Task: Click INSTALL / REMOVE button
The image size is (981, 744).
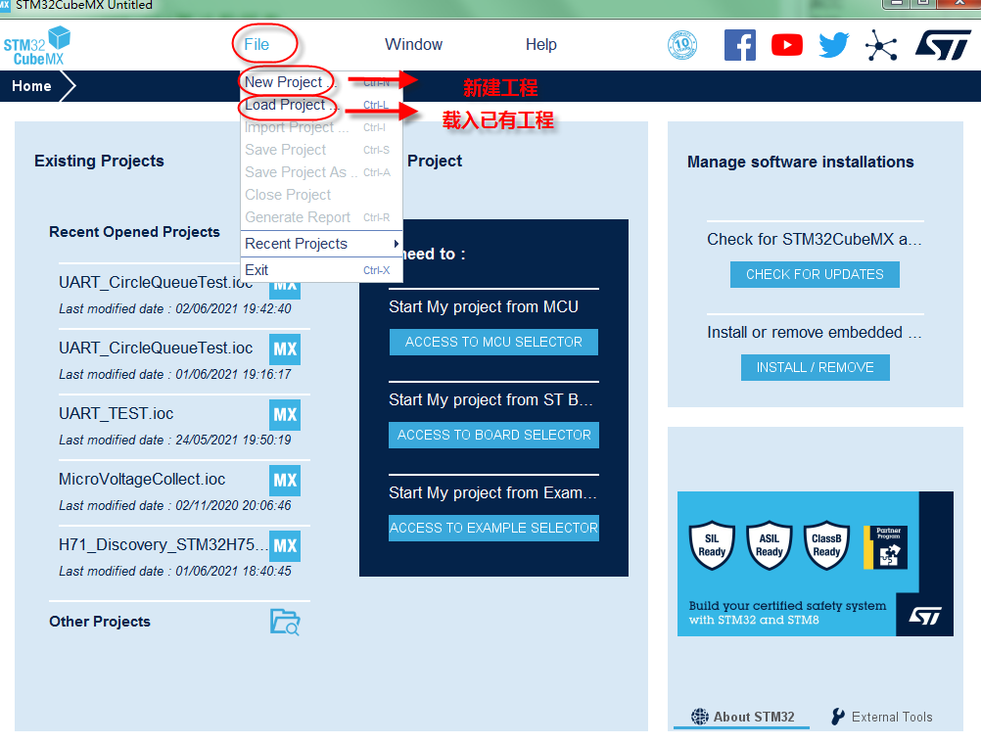Action: point(816,367)
